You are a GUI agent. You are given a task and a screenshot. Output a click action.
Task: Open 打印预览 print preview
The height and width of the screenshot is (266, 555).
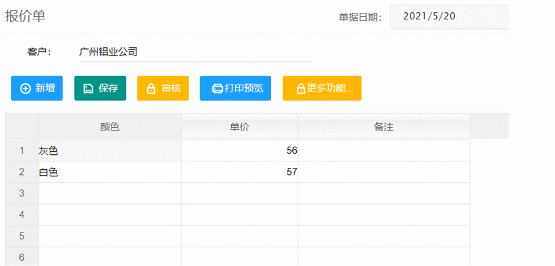(x=236, y=88)
